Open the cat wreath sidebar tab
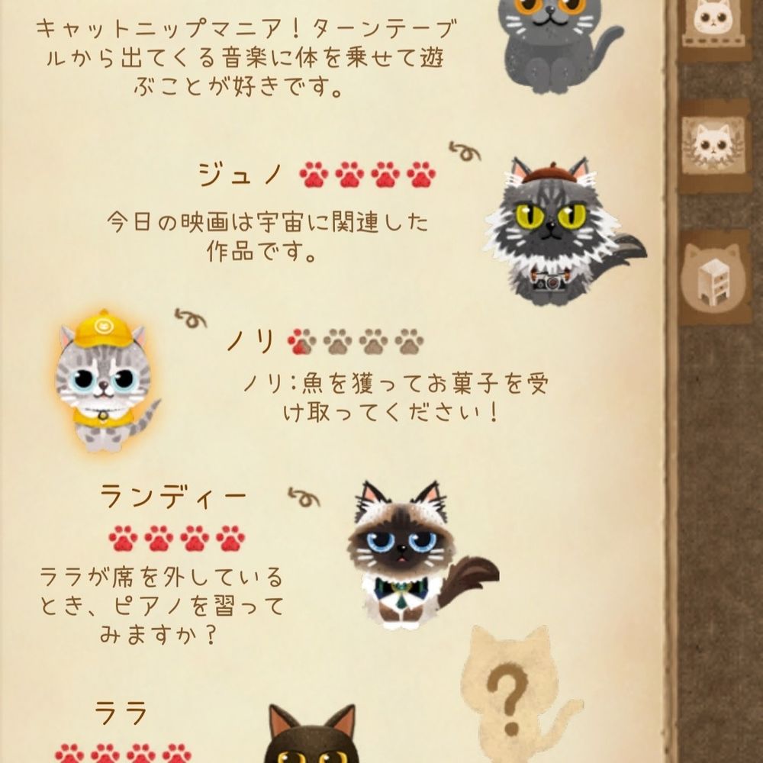Screen dimensions: 763x763 714,146
